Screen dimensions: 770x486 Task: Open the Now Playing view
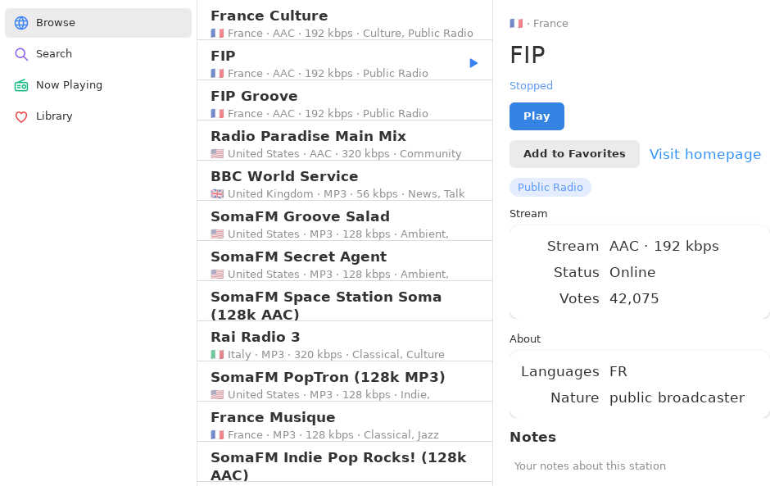(x=98, y=85)
